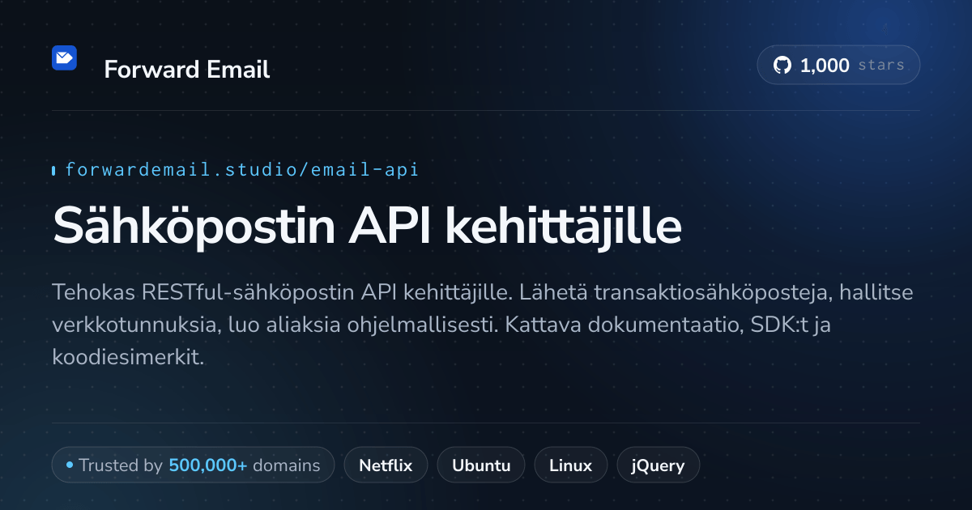Viewport: 972px width, 510px height.
Task: Select the Linux pill
Action: [570, 465]
